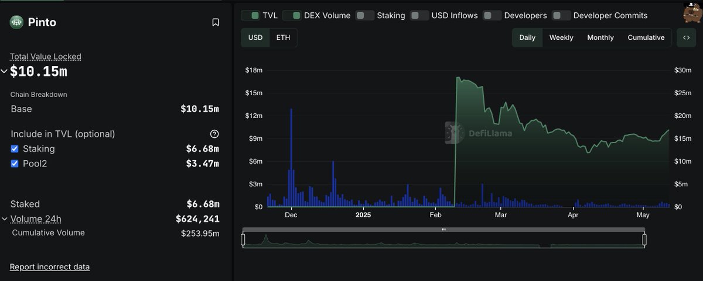Grab the right handle of range slider
Screen dimensions: 703x281
coord(644,240)
